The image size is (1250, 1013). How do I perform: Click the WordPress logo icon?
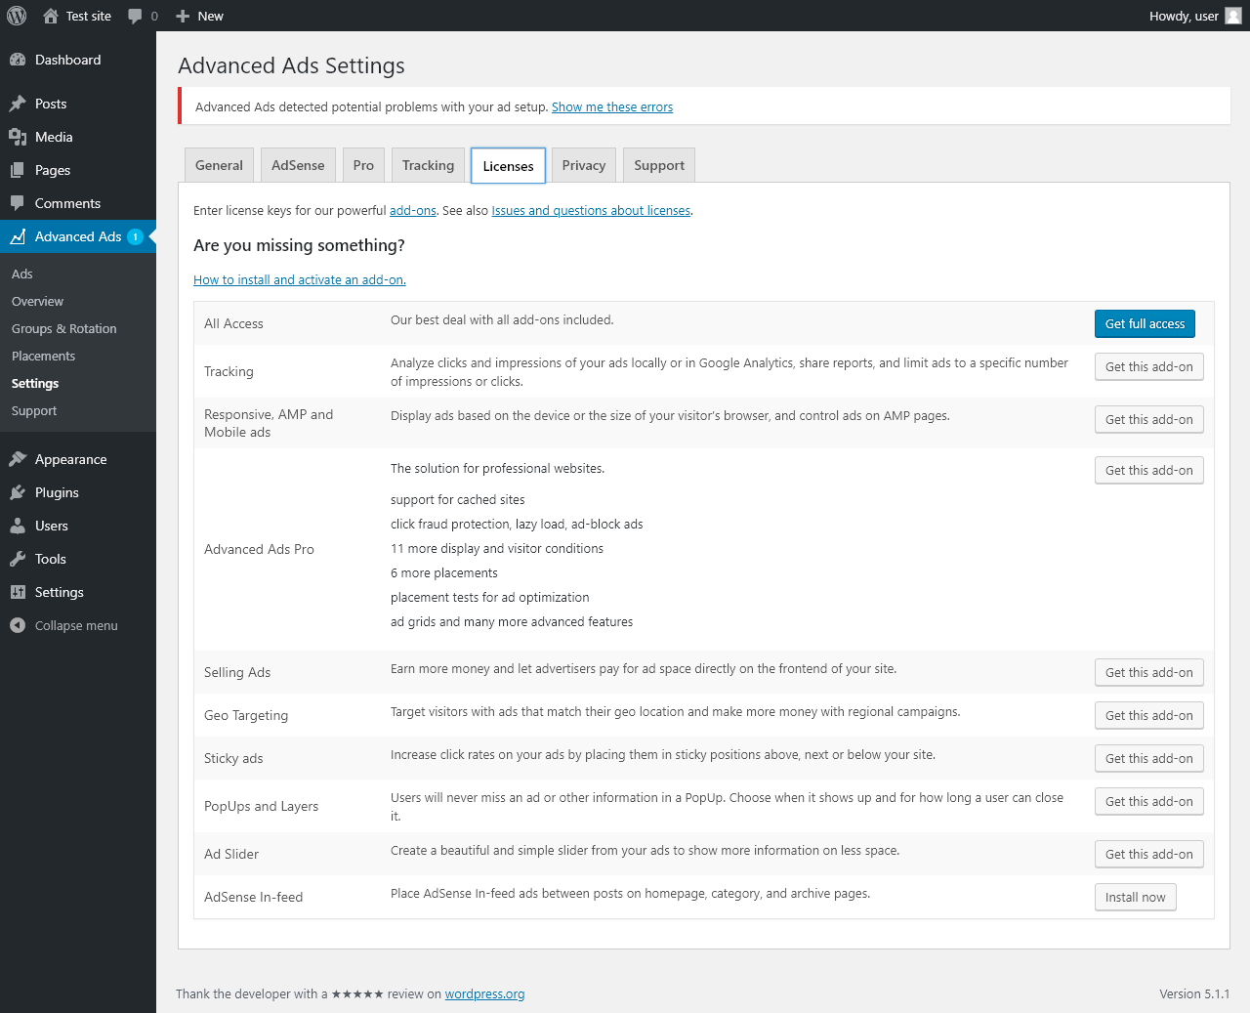pos(17,16)
